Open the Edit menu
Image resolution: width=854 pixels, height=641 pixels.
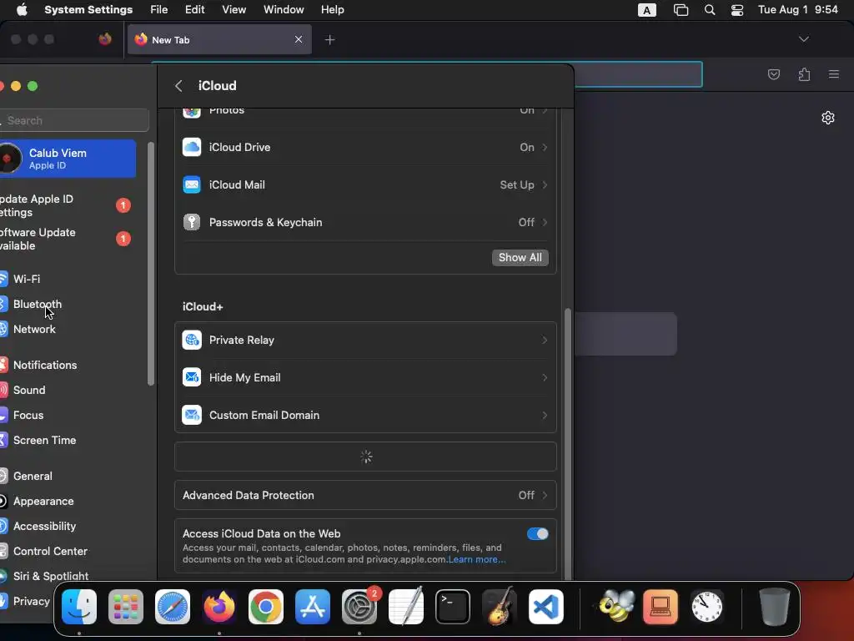tap(194, 10)
